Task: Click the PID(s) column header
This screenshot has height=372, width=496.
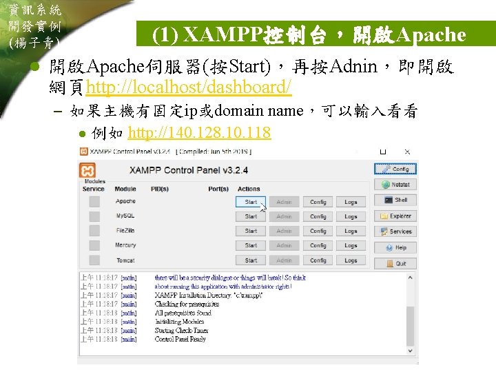Action: coord(160,189)
